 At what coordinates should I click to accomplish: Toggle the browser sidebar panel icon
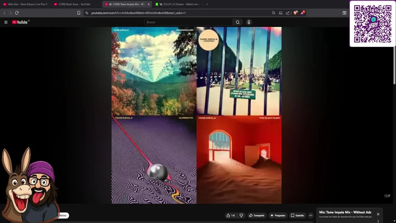pos(344,13)
